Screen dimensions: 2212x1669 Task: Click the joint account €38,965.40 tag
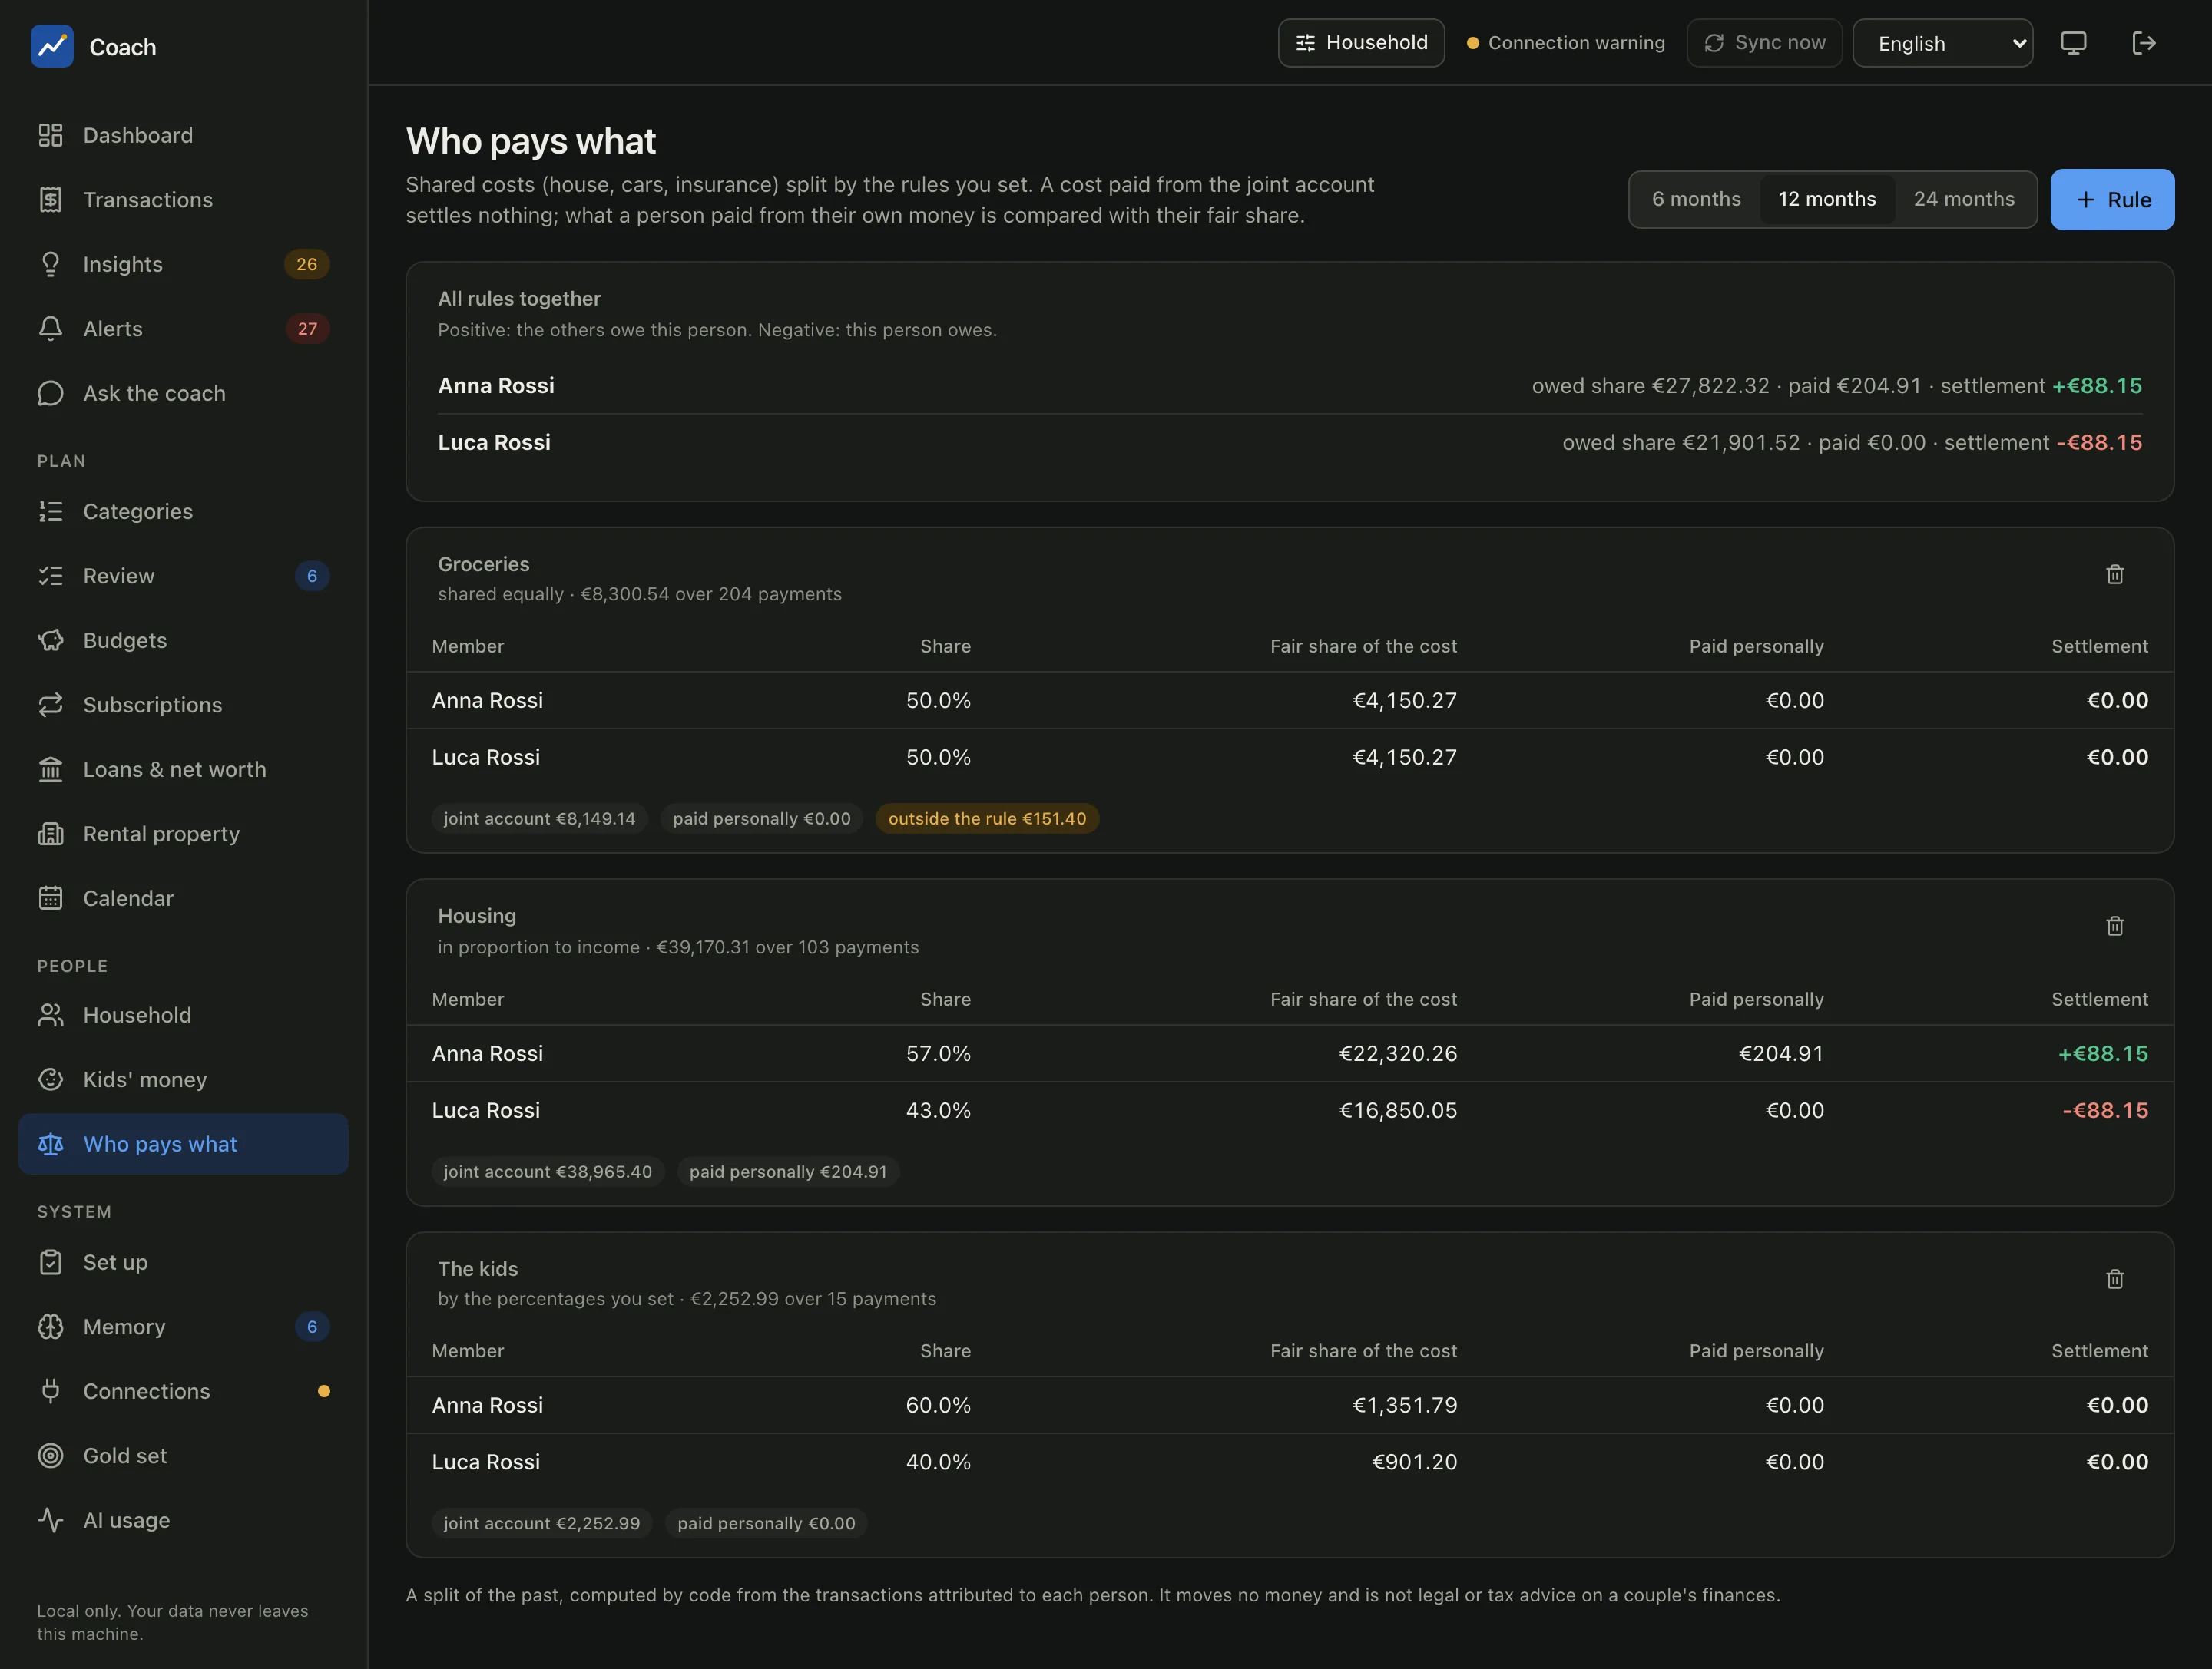(x=548, y=1172)
